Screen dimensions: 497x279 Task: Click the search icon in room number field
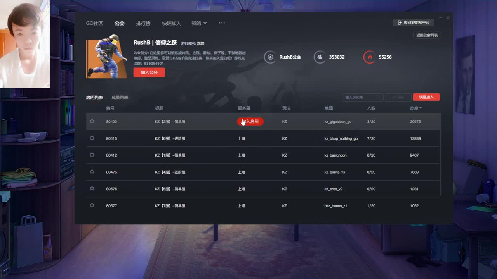point(378,97)
